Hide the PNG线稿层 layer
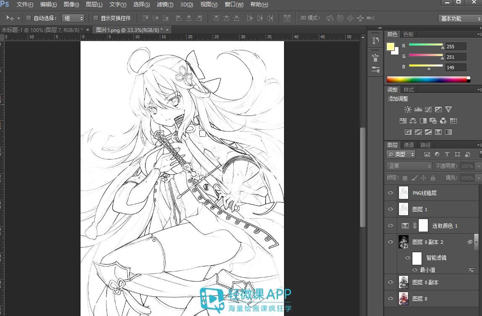Viewport: 482px width, 316px height. point(391,193)
